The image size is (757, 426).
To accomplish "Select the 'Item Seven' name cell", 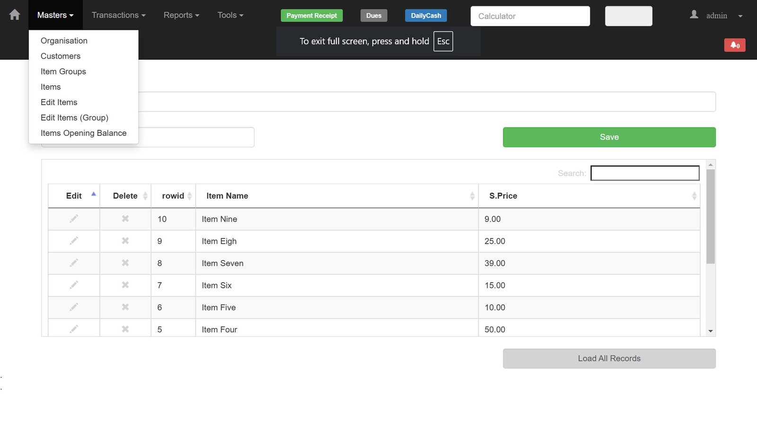I will (x=337, y=263).
